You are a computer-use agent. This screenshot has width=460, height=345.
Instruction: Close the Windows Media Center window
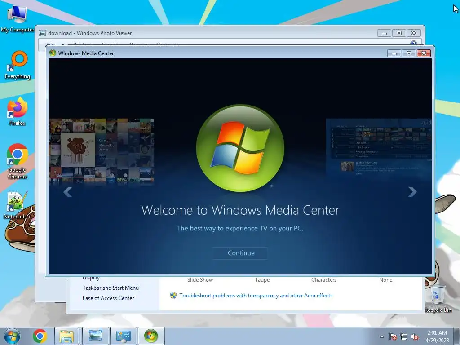coord(424,53)
